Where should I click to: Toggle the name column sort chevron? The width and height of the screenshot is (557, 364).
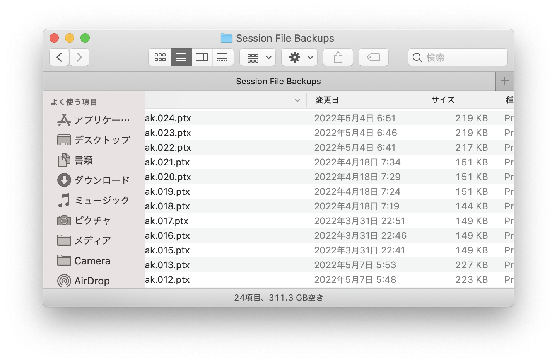(x=297, y=100)
